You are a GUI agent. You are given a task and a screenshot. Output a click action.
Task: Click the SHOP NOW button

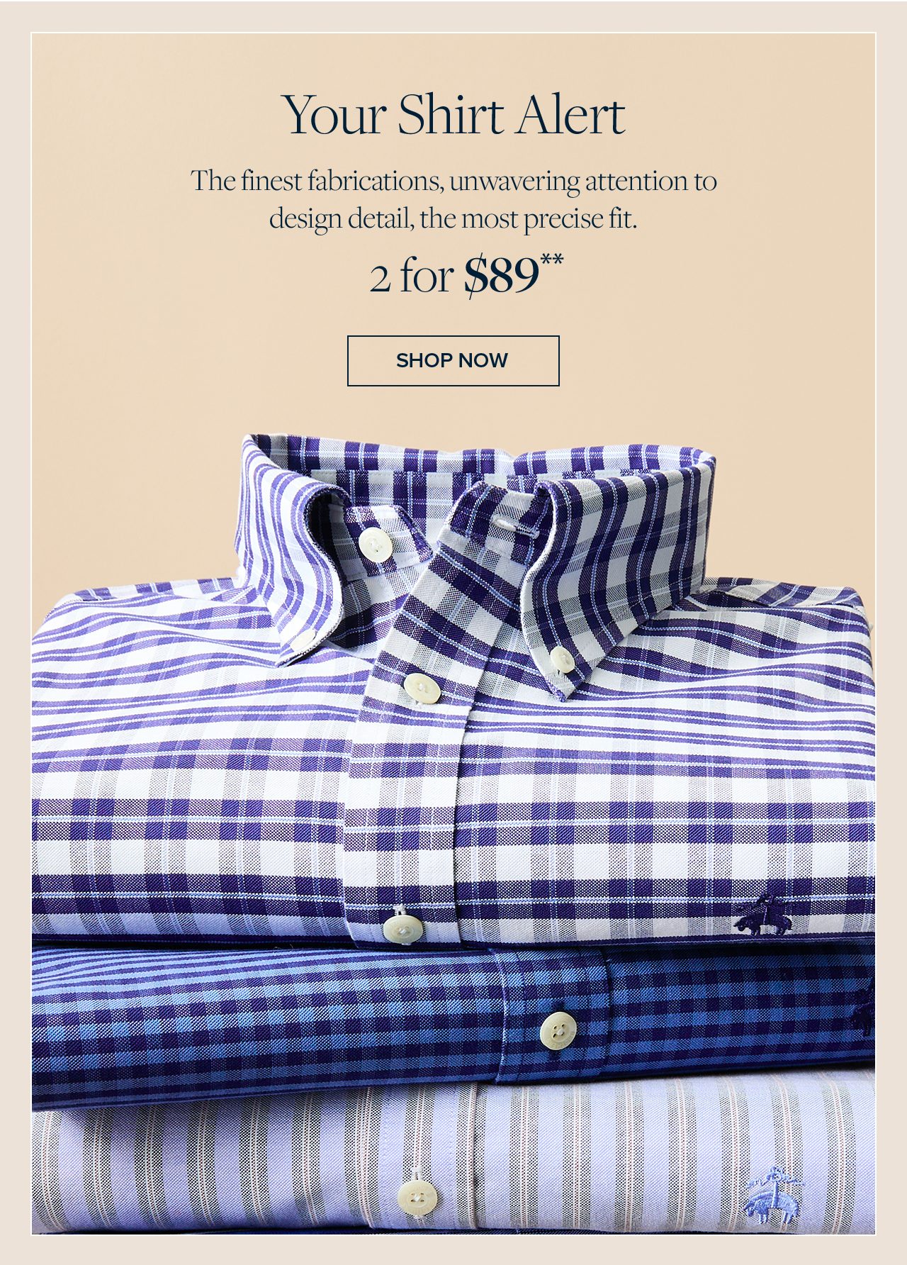coord(453,361)
